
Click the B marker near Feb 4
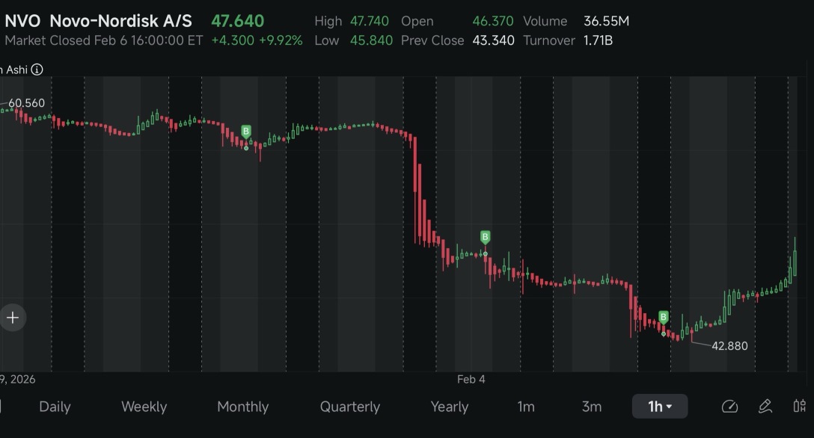point(485,238)
